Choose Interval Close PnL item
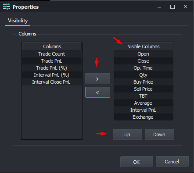 [52, 82]
